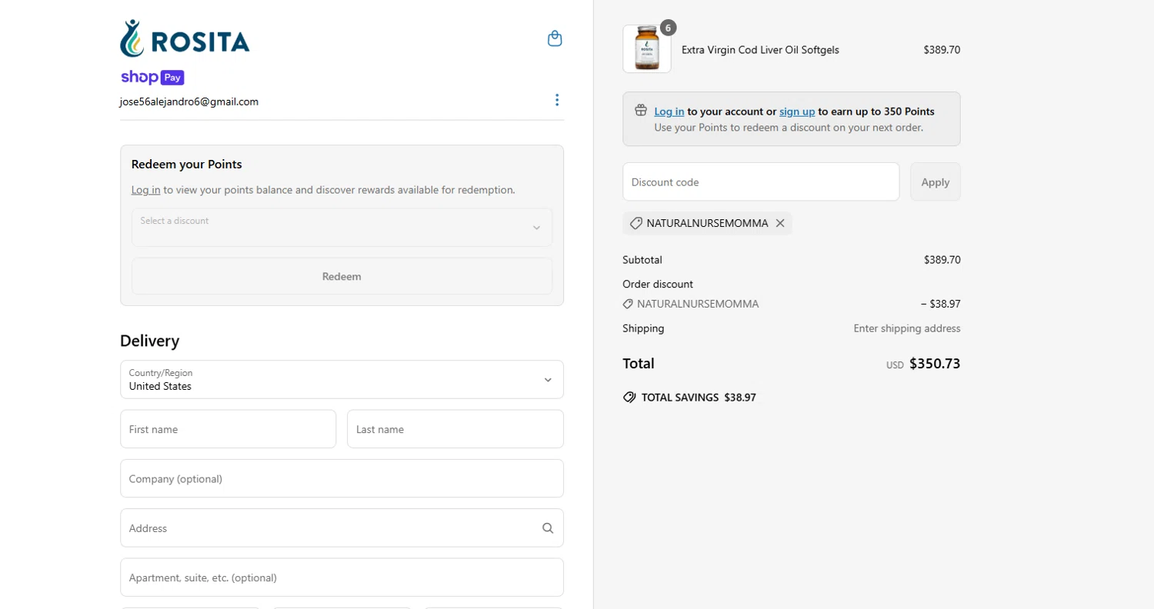Click the Enter shipping address text
Viewport: 1154px width, 609px height.
[907, 328]
